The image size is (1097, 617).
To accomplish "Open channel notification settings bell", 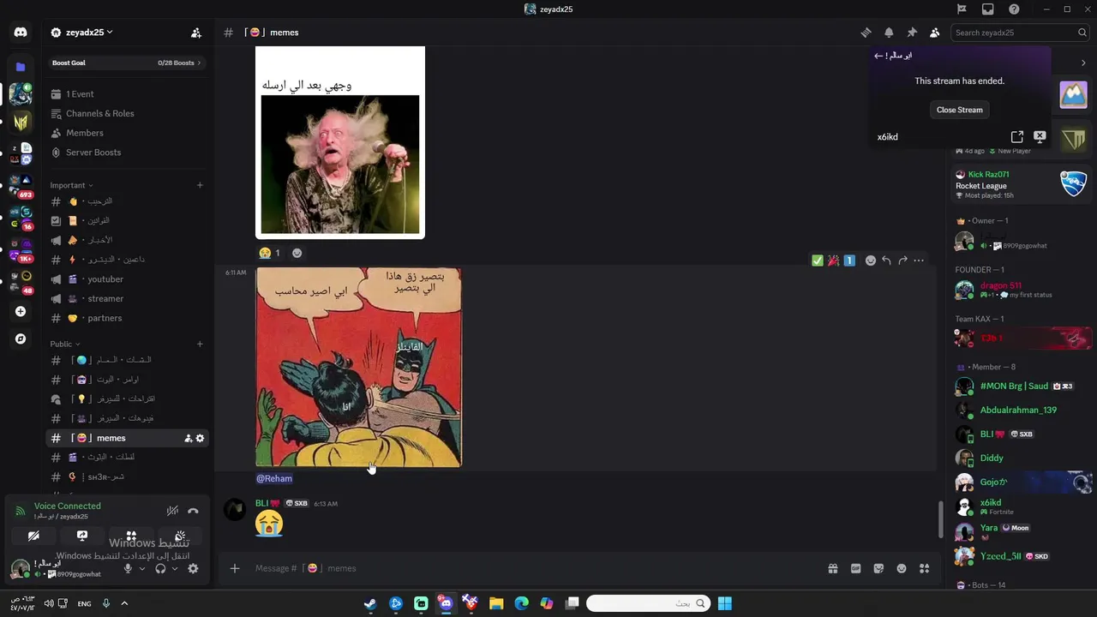I will pyautogui.click(x=889, y=33).
